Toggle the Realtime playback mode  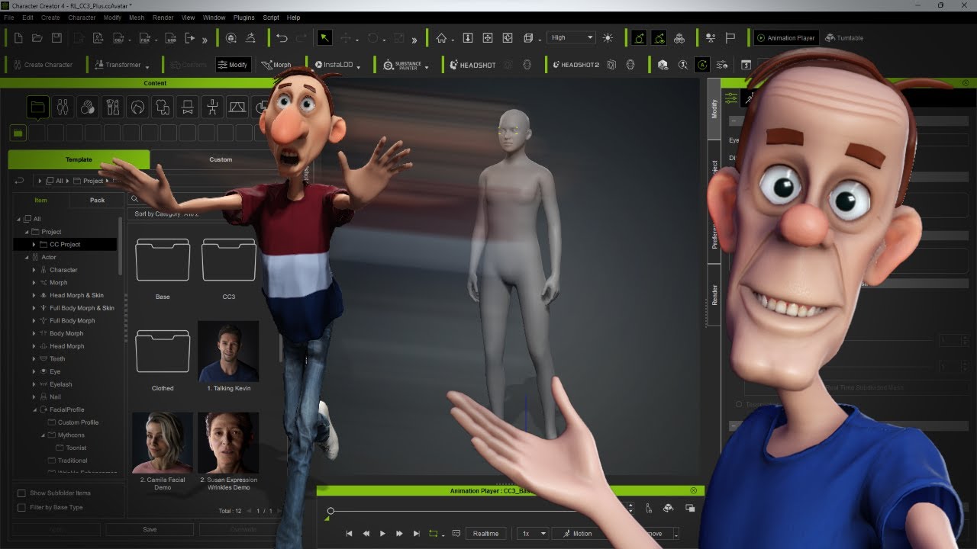(x=485, y=534)
